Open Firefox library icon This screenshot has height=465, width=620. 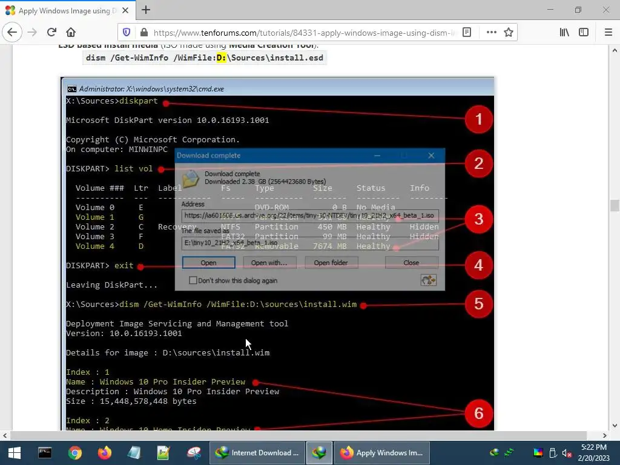(x=564, y=33)
